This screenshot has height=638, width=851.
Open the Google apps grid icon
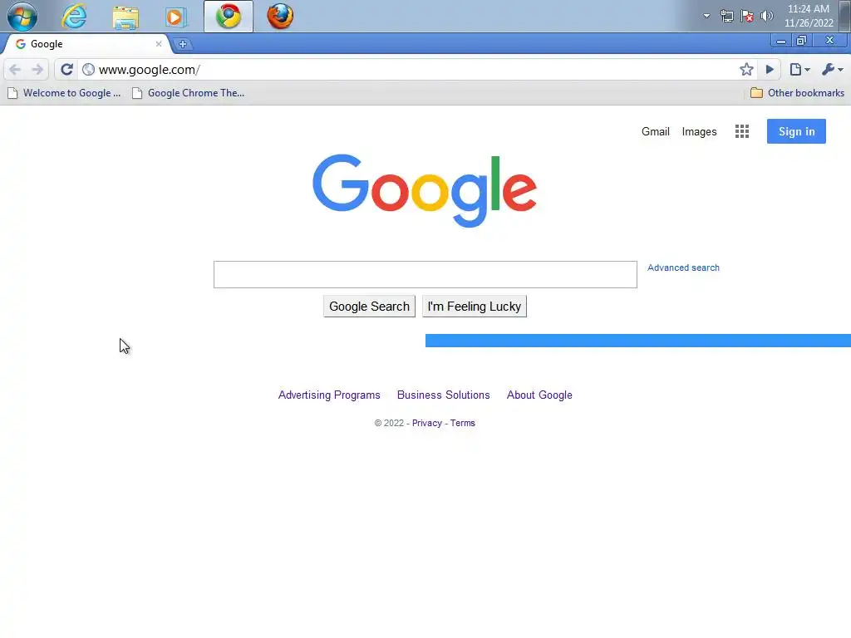742,131
